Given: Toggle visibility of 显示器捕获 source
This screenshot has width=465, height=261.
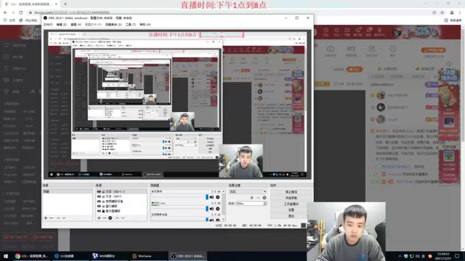Looking at the screenshot, I should [x=99, y=211].
